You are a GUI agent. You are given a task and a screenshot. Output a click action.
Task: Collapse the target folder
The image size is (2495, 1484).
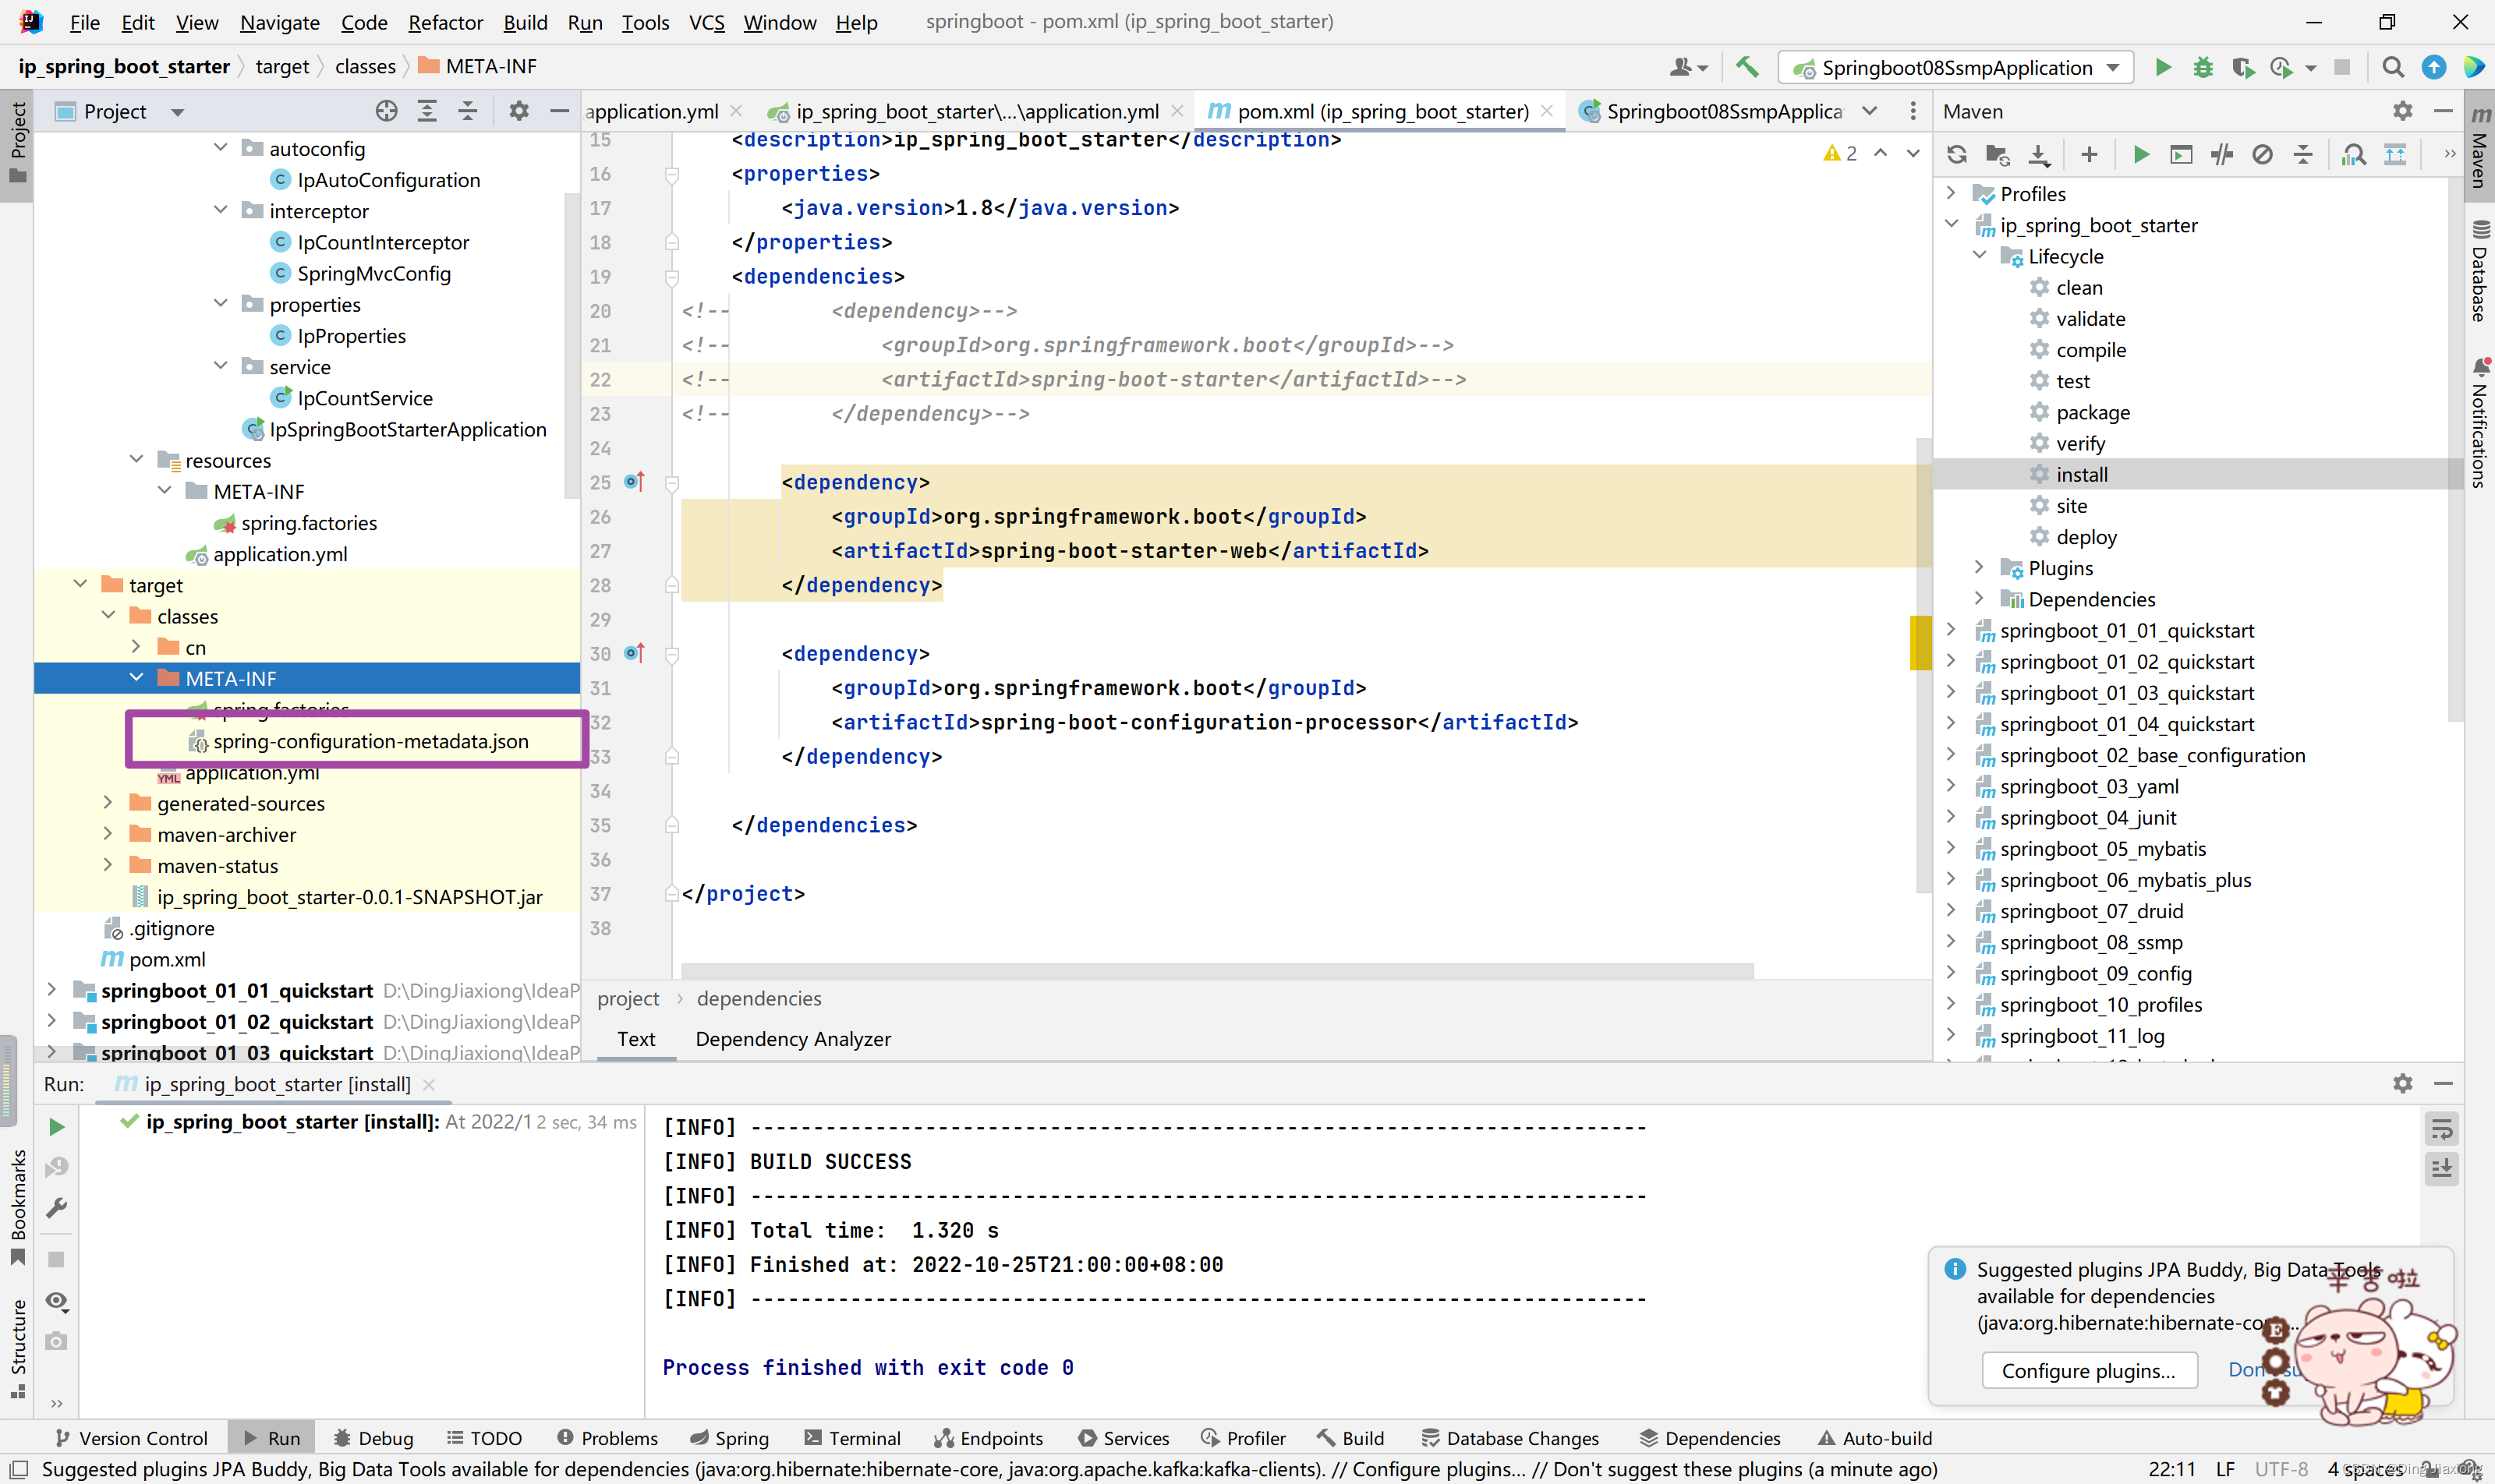pos(80,584)
